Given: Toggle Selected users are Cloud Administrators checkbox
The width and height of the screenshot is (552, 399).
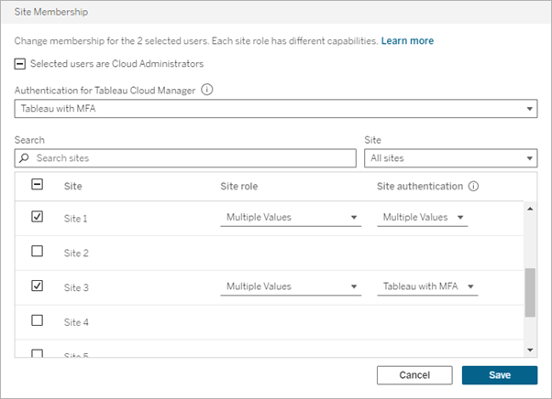Looking at the screenshot, I should point(21,64).
